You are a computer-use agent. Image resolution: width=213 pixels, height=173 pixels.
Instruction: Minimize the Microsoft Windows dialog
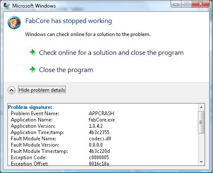click(176, 4)
